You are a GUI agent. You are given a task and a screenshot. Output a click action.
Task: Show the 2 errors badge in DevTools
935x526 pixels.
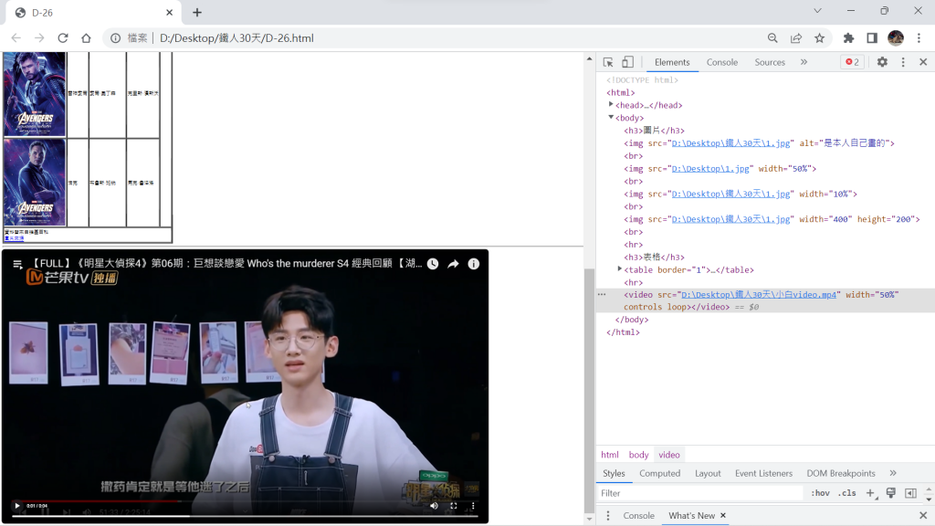852,62
